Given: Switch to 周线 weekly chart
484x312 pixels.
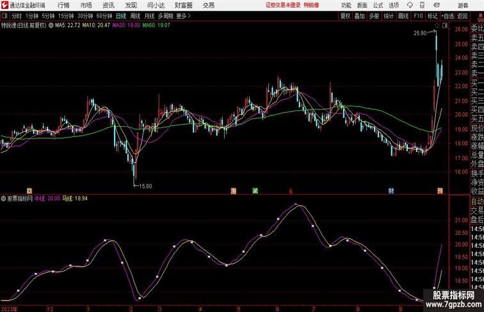Looking at the screenshot, I should (x=135, y=16).
